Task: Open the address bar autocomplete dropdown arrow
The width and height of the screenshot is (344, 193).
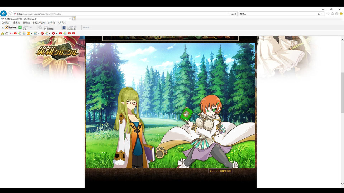Action: pos(229,14)
